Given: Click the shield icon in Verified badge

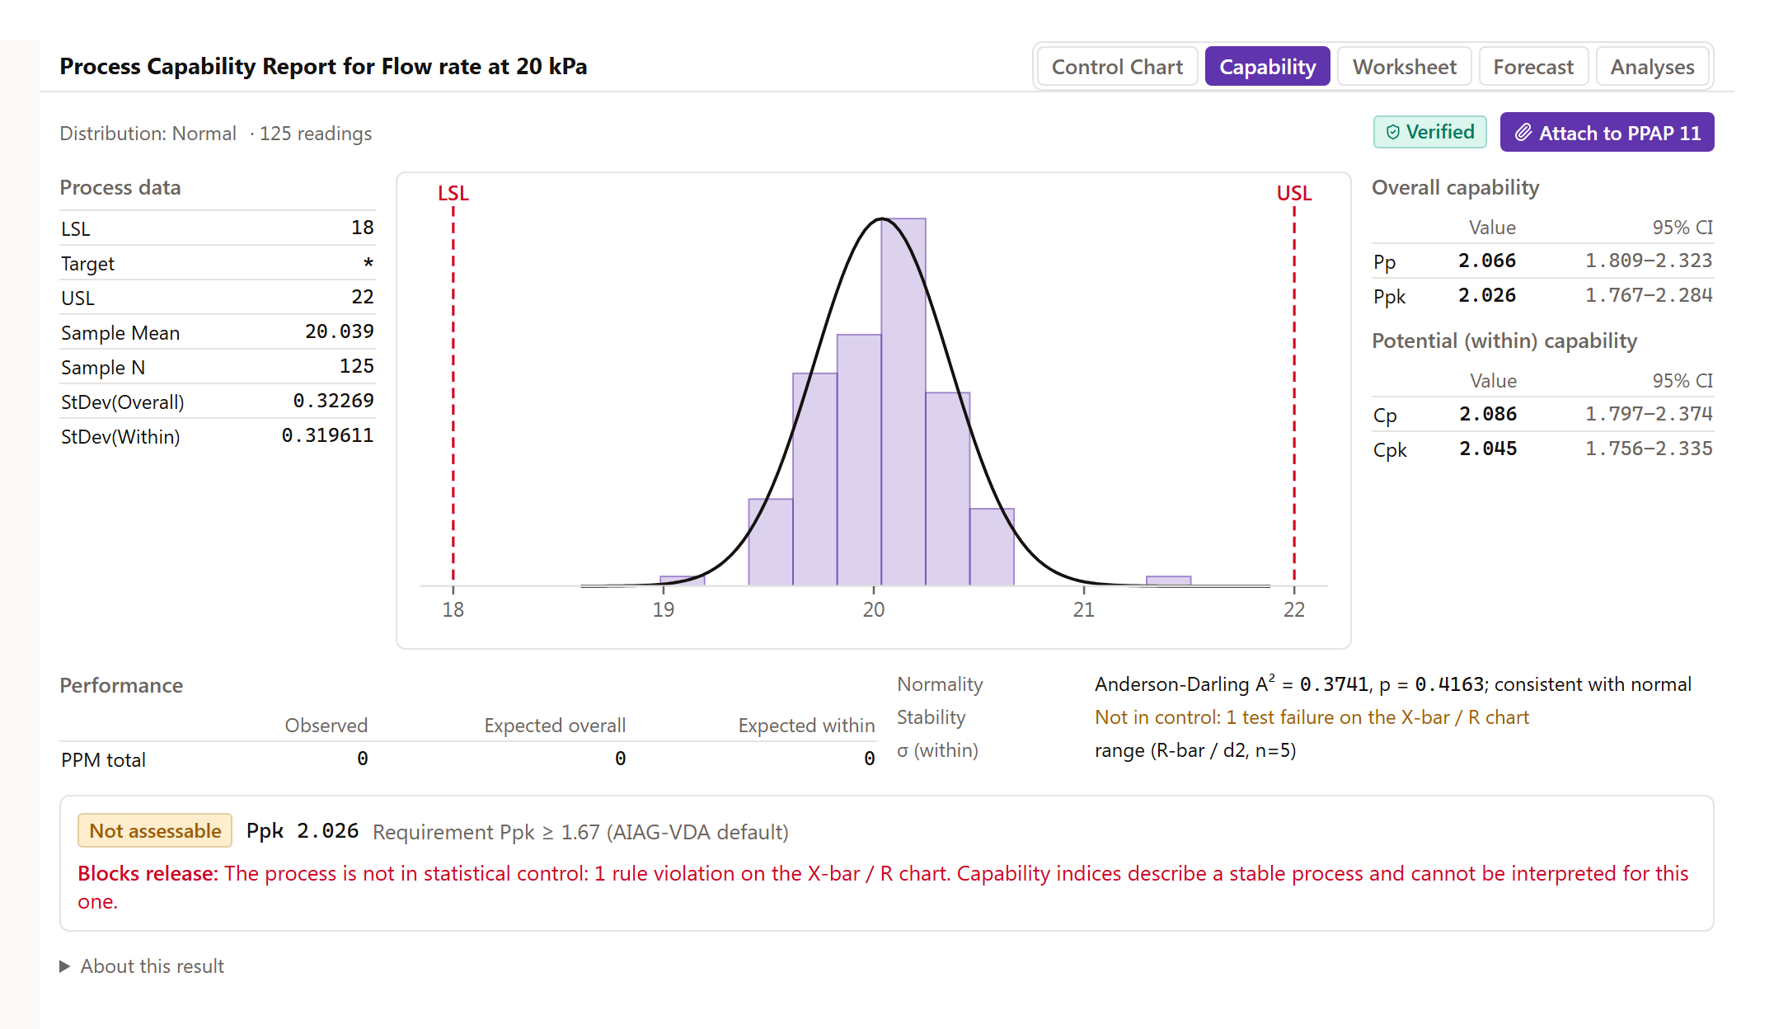Looking at the screenshot, I should (x=1393, y=132).
